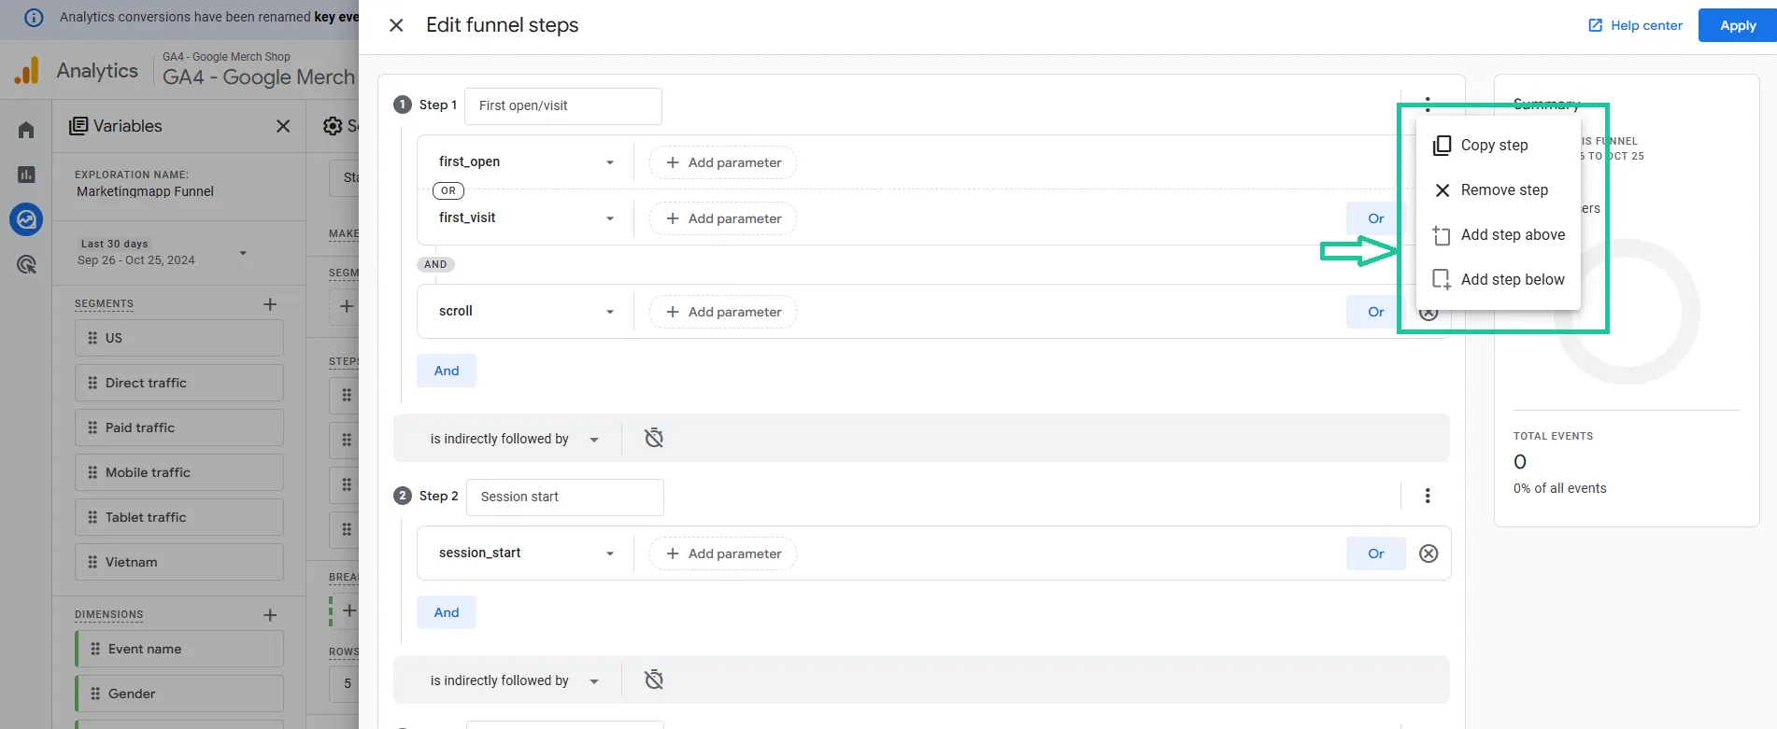The width and height of the screenshot is (1777, 729).
Task: Add parameter to scroll condition
Action: (723, 312)
